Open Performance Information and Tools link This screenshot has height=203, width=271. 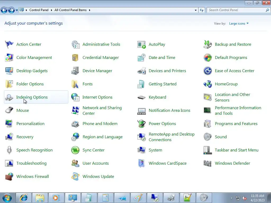click(x=238, y=110)
